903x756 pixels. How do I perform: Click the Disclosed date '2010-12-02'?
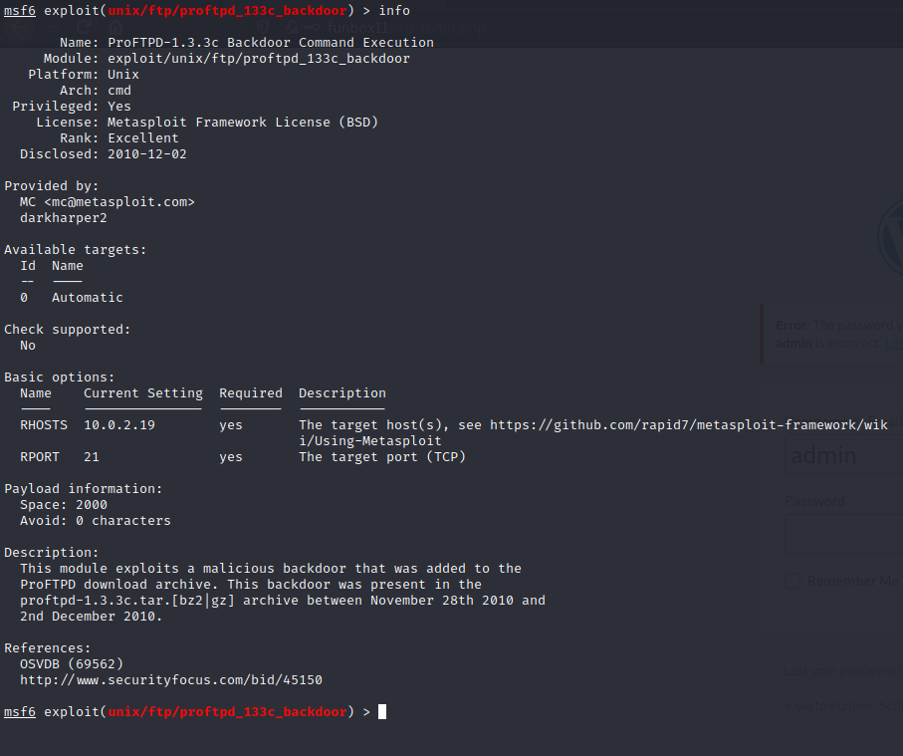click(147, 154)
